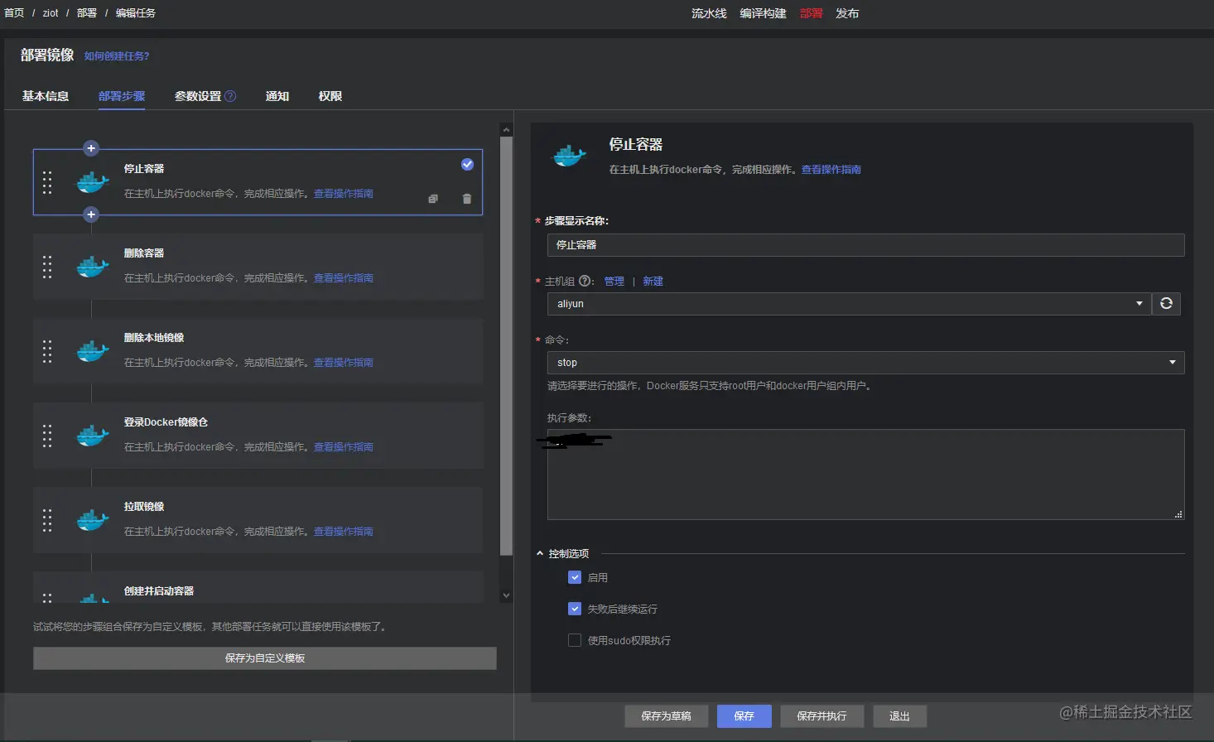This screenshot has height=742, width=1214.
Task: Click the Docker icon in 停止容器 step card
Action: click(93, 182)
